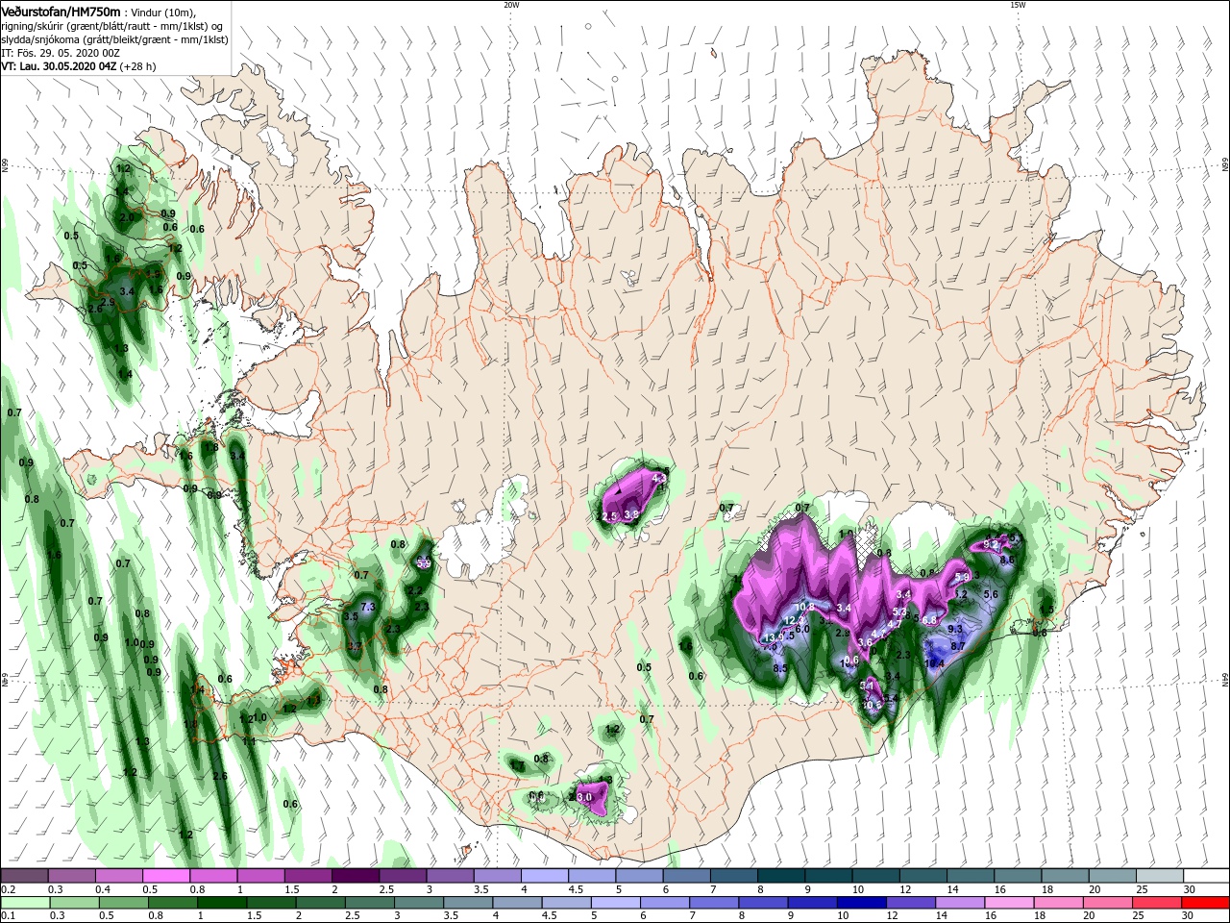
Task: Click the bright pink top-row swatch labeled 0.5
Action: tap(165, 876)
